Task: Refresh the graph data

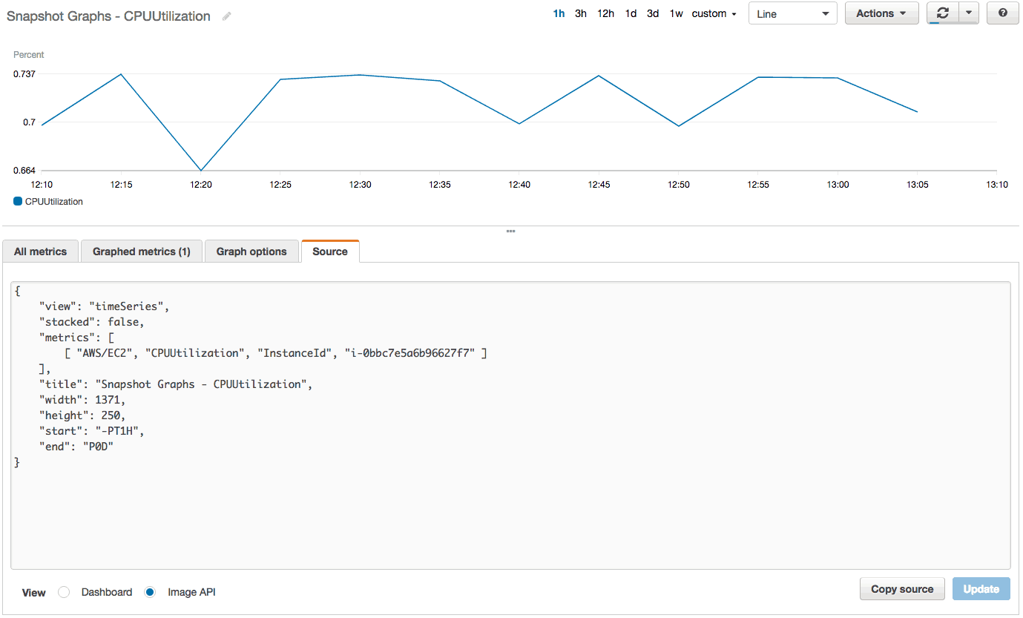Action: [x=943, y=13]
